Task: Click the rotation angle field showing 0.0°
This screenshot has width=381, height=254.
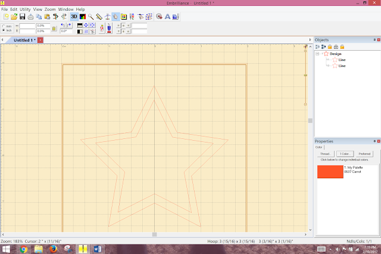Action: point(66,31)
